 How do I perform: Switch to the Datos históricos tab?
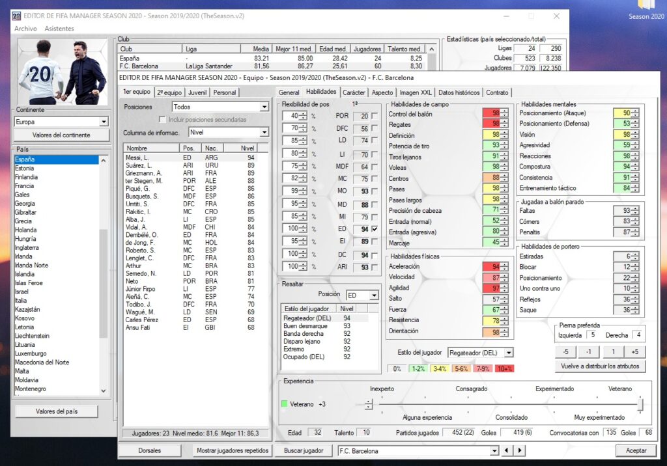[459, 92]
